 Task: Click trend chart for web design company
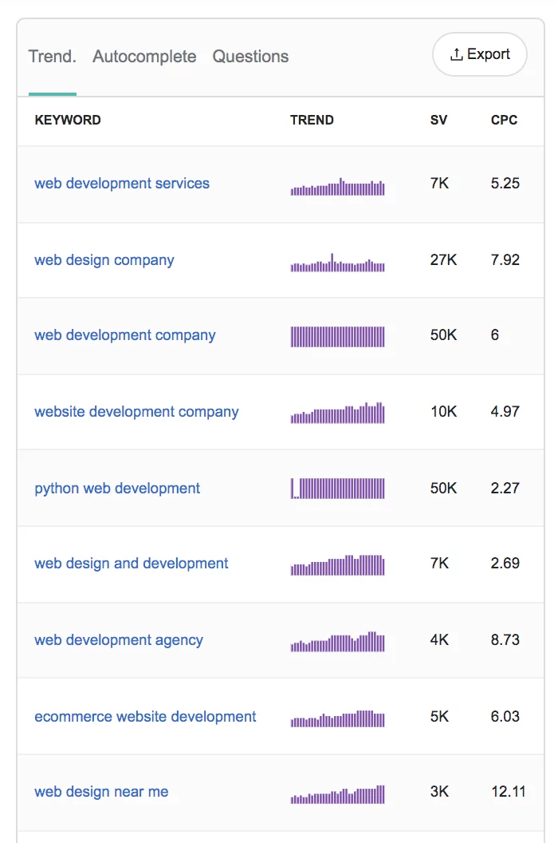point(337,264)
